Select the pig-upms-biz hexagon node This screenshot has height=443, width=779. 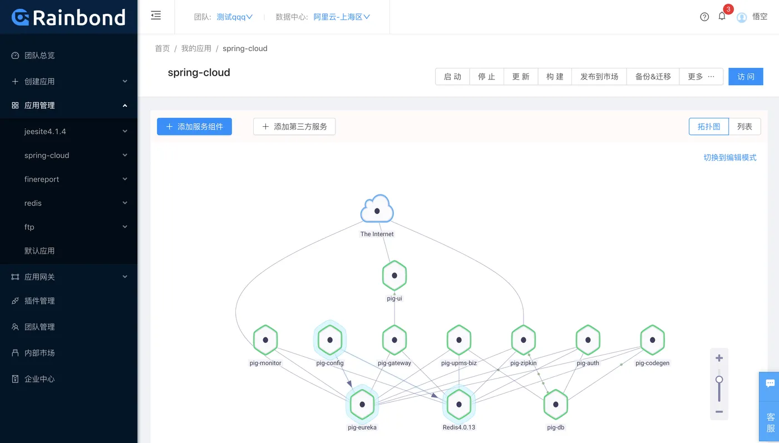(x=459, y=340)
